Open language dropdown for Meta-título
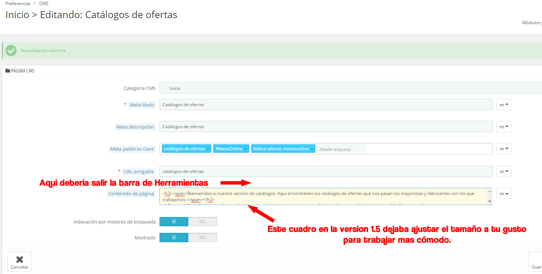Image resolution: width=542 pixels, height=274 pixels. pyautogui.click(x=504, y=105)
